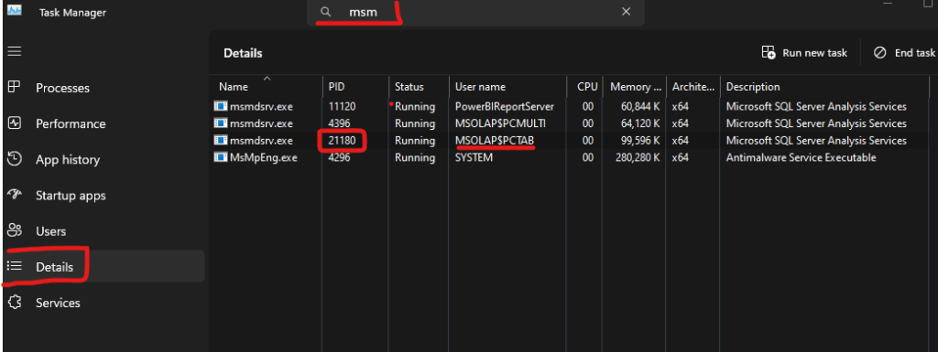Viewport: 938px width, 352px height.
Task: Click the Users sidebar icon
Action: (15, 230)
